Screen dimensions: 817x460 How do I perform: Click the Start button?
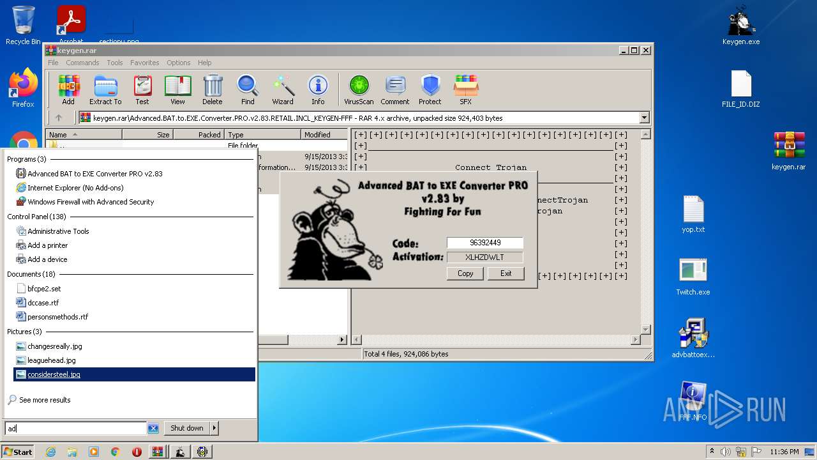[18, 452]
